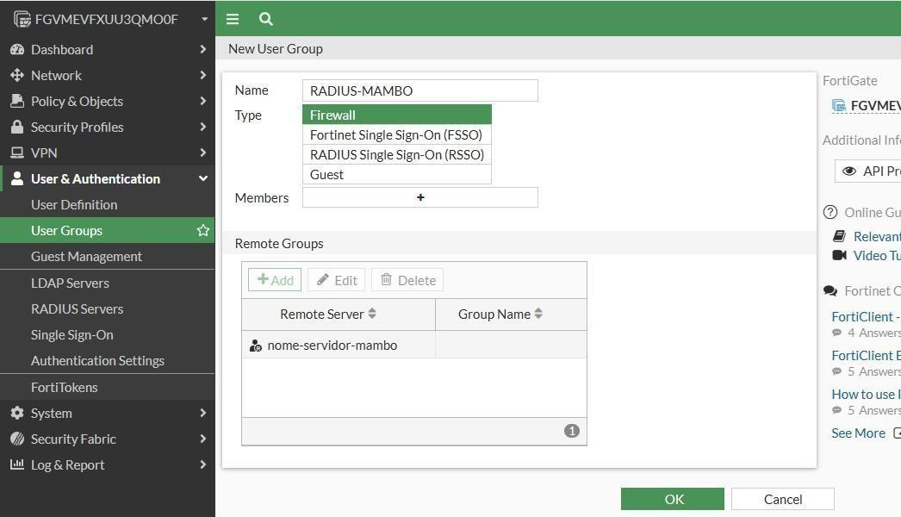Click the plus icon in Members field
This screenshot has height=517, width=901.
point(420,197)
